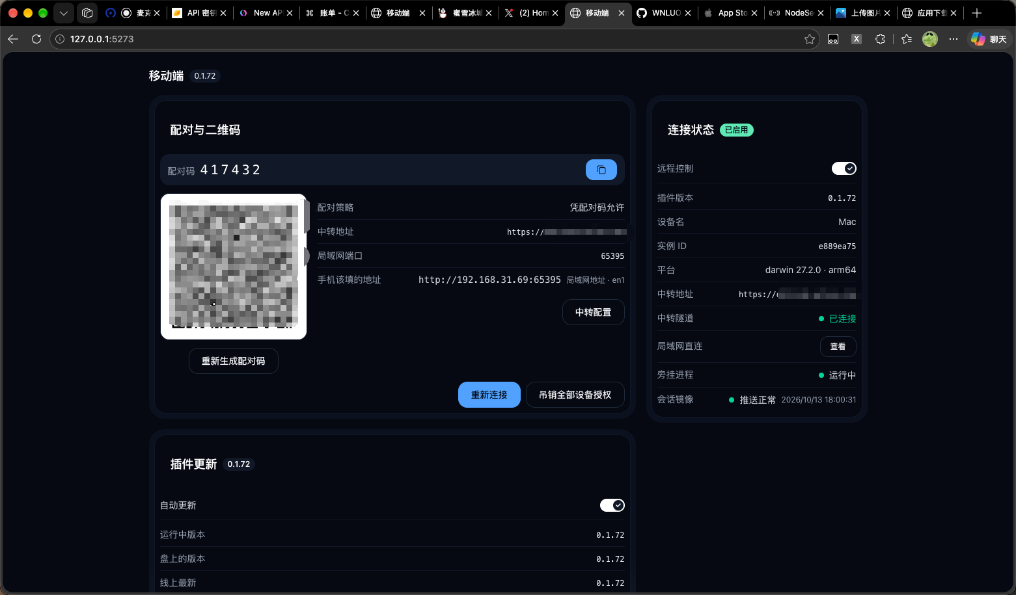Click the 已启用 status badge
Image resolution: width=1016 pixels, height=595 pixels.
point(737,130)
